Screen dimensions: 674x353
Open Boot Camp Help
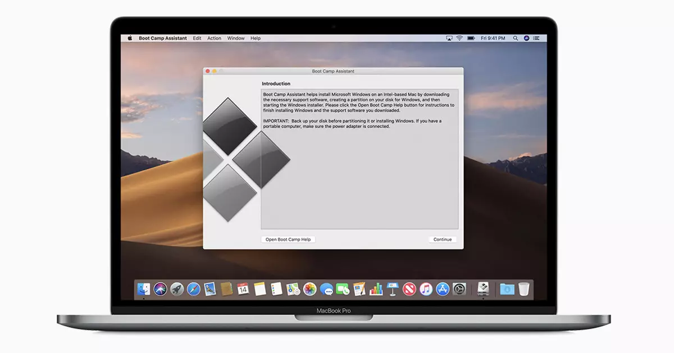pos(288,239)
